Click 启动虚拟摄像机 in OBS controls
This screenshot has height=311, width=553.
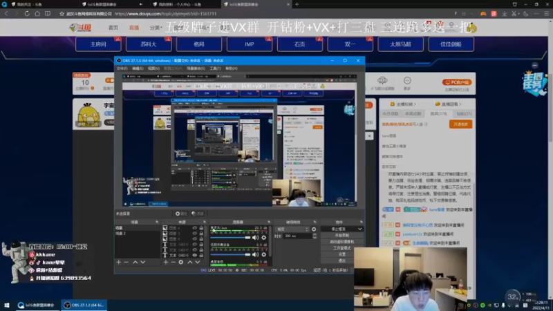pyautogui.click(x=341, y=241)
